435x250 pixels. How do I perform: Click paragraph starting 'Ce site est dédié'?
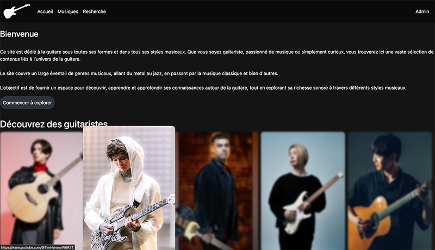(x=216, y=55)
